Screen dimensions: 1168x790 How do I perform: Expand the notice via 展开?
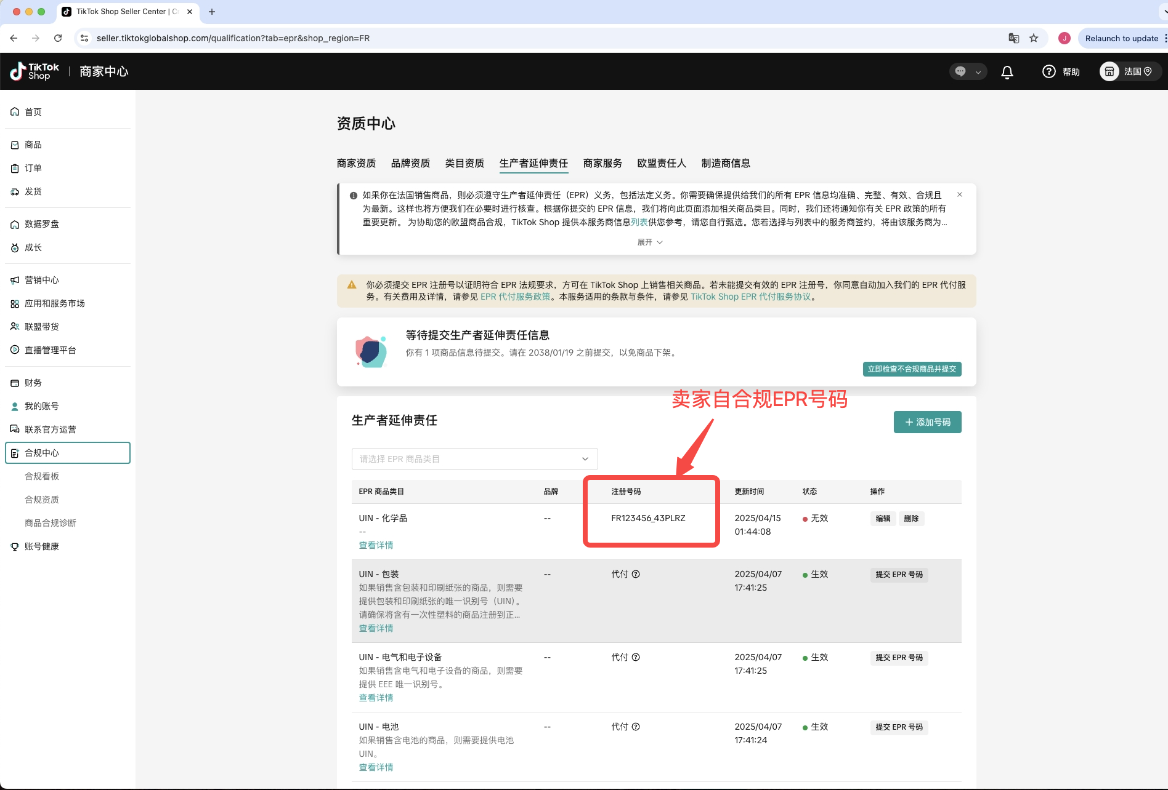pyautogui.click(x=649, y=242)
